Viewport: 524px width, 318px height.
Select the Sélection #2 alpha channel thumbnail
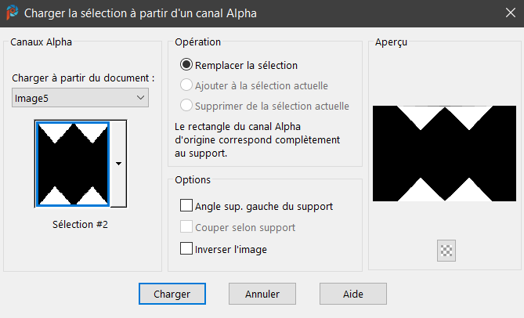72,164
